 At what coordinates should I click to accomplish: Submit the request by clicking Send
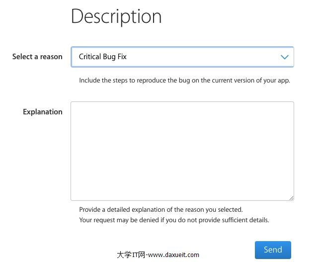pyautogui.click(x=273, y=250)
